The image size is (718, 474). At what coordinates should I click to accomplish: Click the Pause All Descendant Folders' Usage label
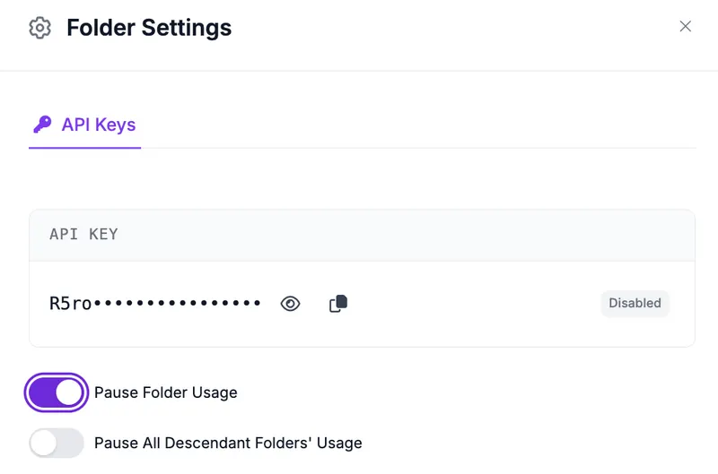[x=228, y=443]
